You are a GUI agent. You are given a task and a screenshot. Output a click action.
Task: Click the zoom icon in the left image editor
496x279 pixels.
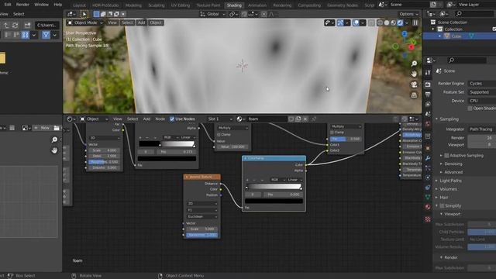54,139
